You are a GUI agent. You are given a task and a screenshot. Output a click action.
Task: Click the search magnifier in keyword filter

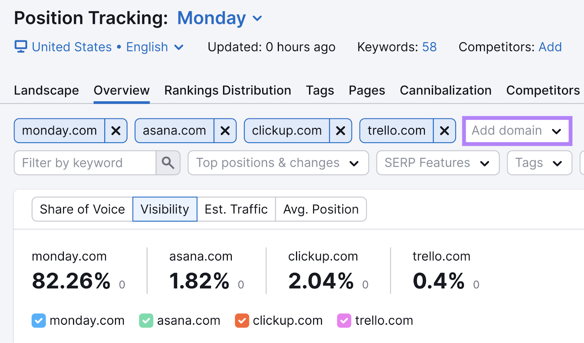point(168,163)
